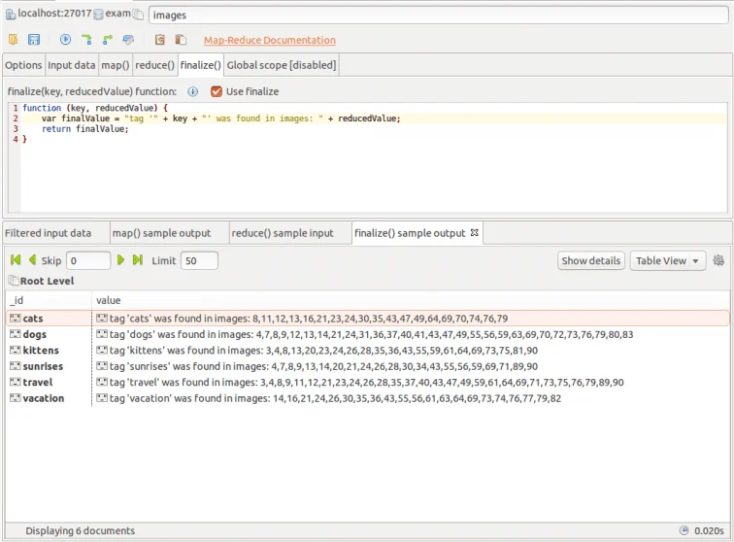Click the value cell for tag 'travel'
The width and height of the screenshot is (734, 542).
411,383
